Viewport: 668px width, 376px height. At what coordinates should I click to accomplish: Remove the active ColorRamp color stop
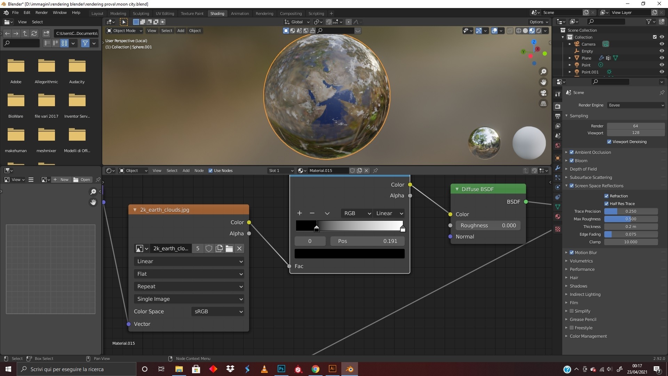point(312,213)
